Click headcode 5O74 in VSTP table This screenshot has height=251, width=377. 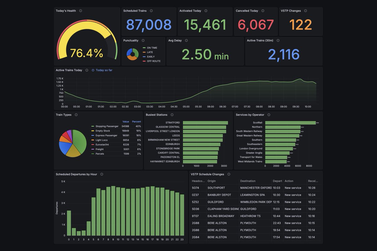[195, 188]
